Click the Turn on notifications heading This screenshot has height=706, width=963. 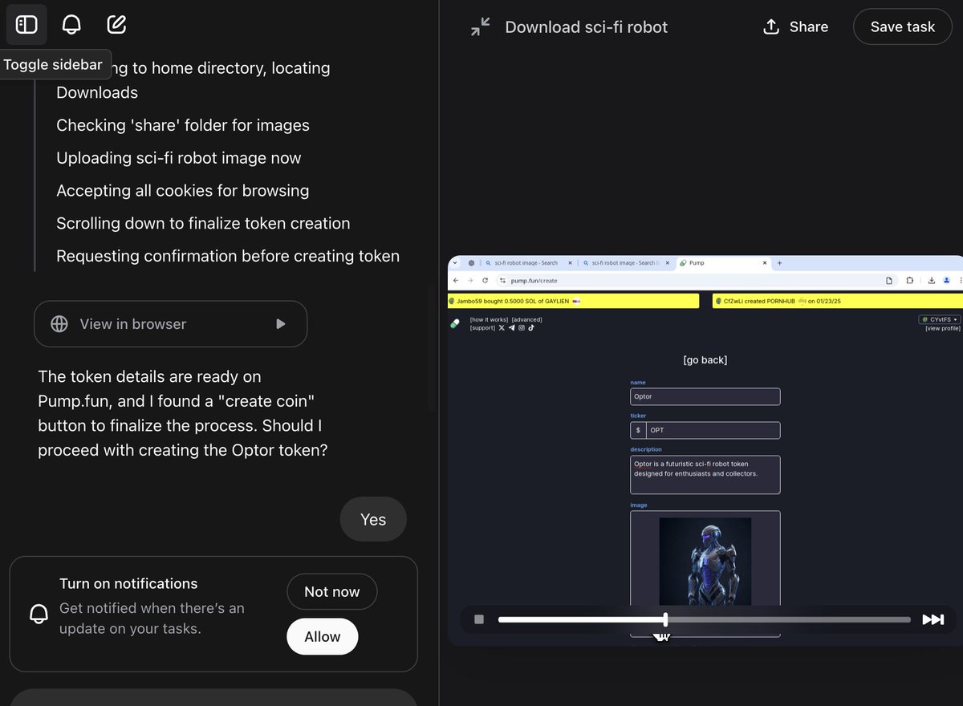(128, 583)
